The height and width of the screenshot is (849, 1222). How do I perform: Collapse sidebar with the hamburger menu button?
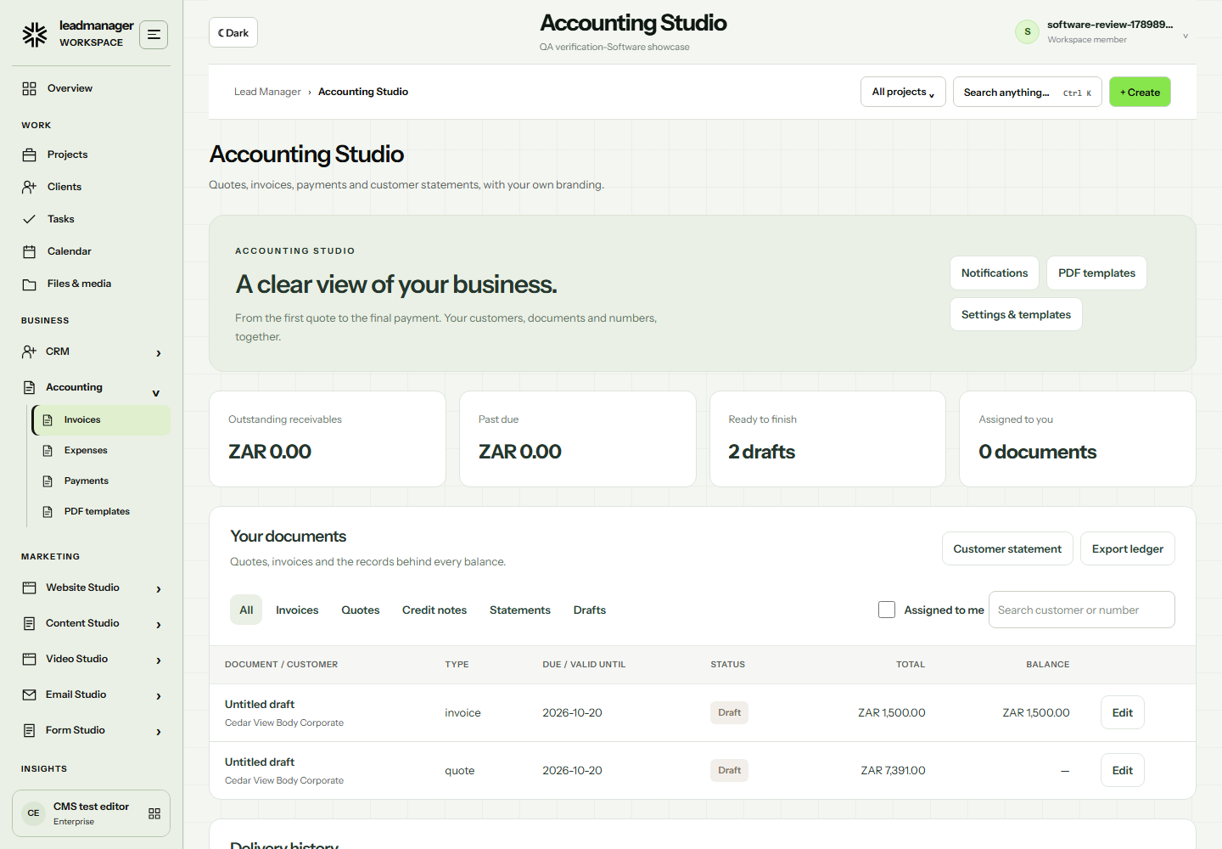pyautogui.click(x=154, y=35)
